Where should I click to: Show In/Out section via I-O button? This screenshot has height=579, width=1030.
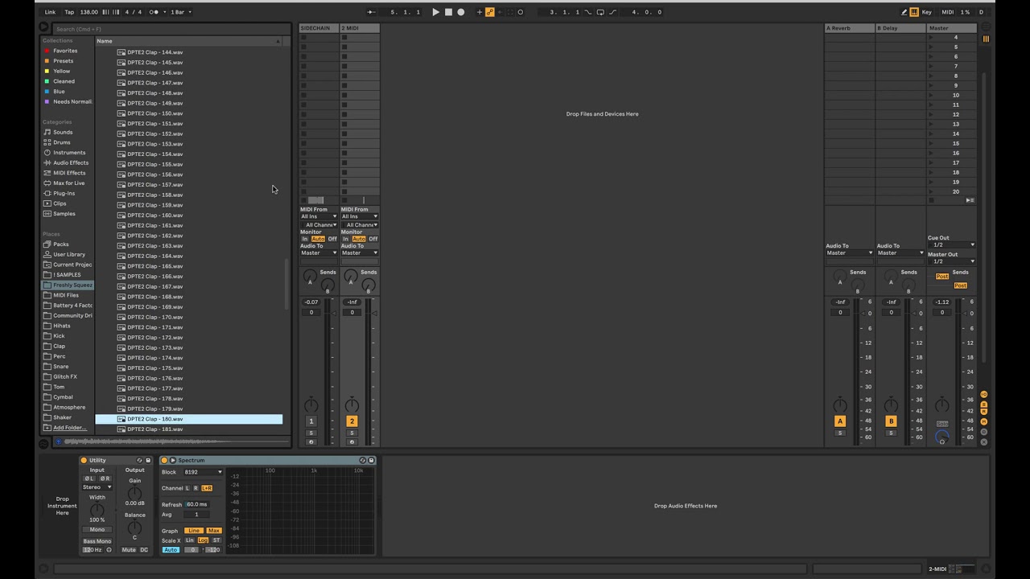click(x=984, y=395)
